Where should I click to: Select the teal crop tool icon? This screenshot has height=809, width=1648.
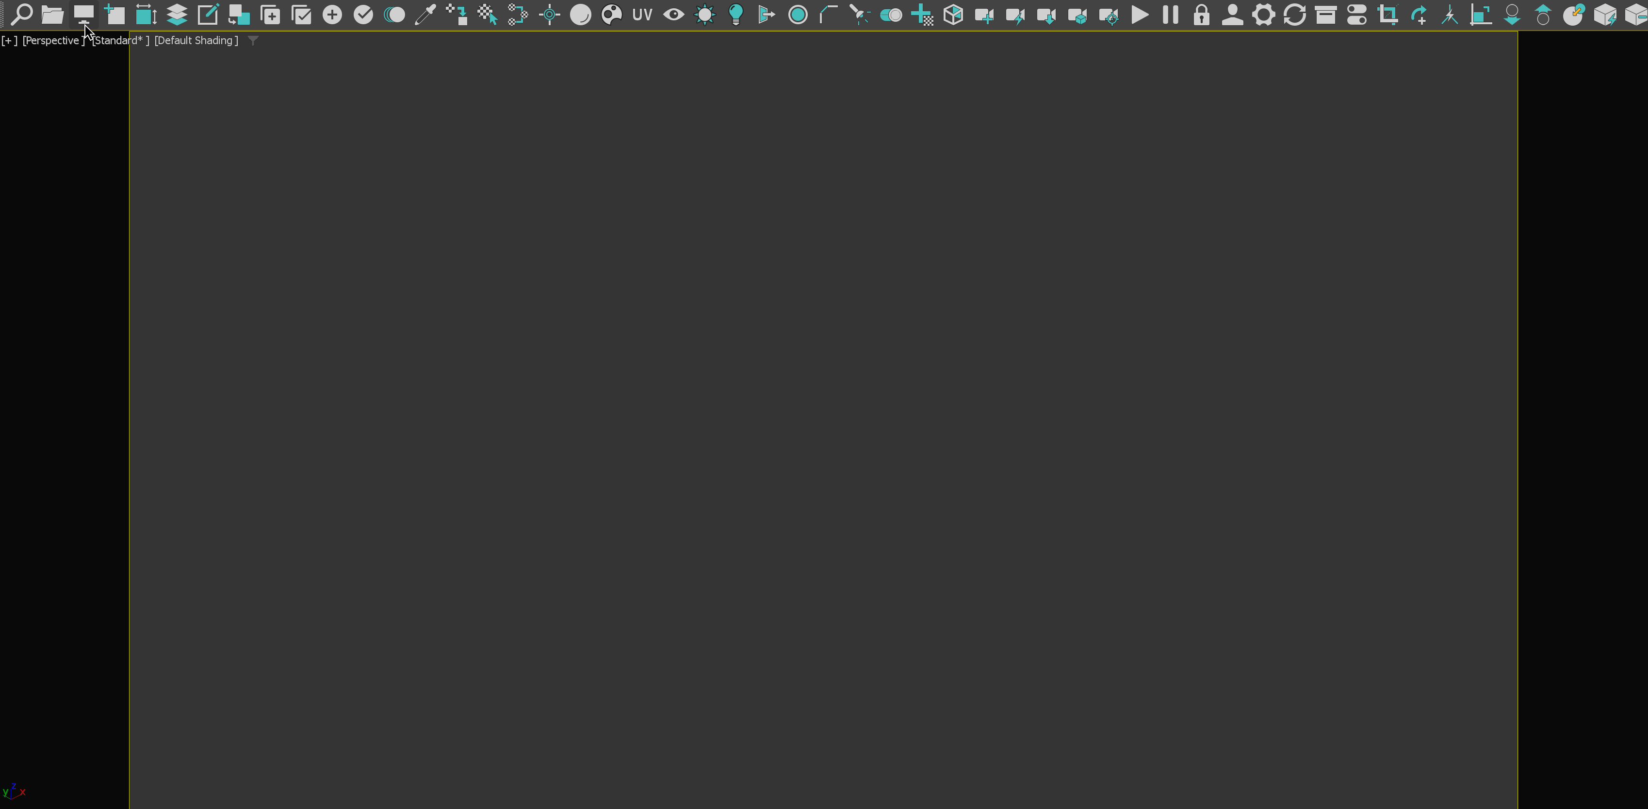point(1387,14)
